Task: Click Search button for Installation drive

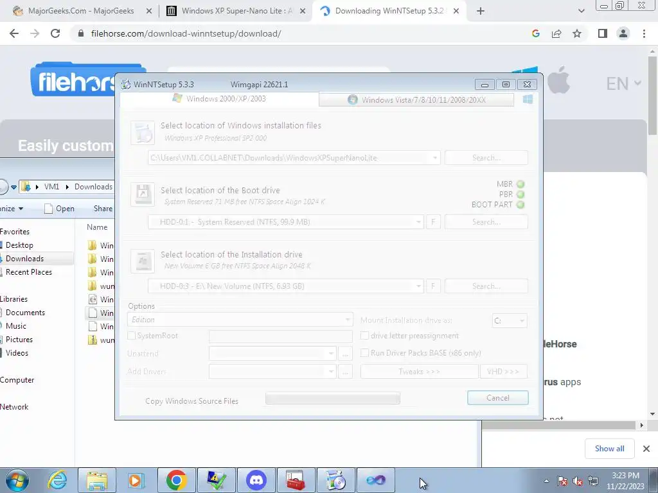Action: click(486, 286)
